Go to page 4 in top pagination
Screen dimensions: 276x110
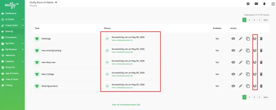pyautogui.click(x=259, y=20)
